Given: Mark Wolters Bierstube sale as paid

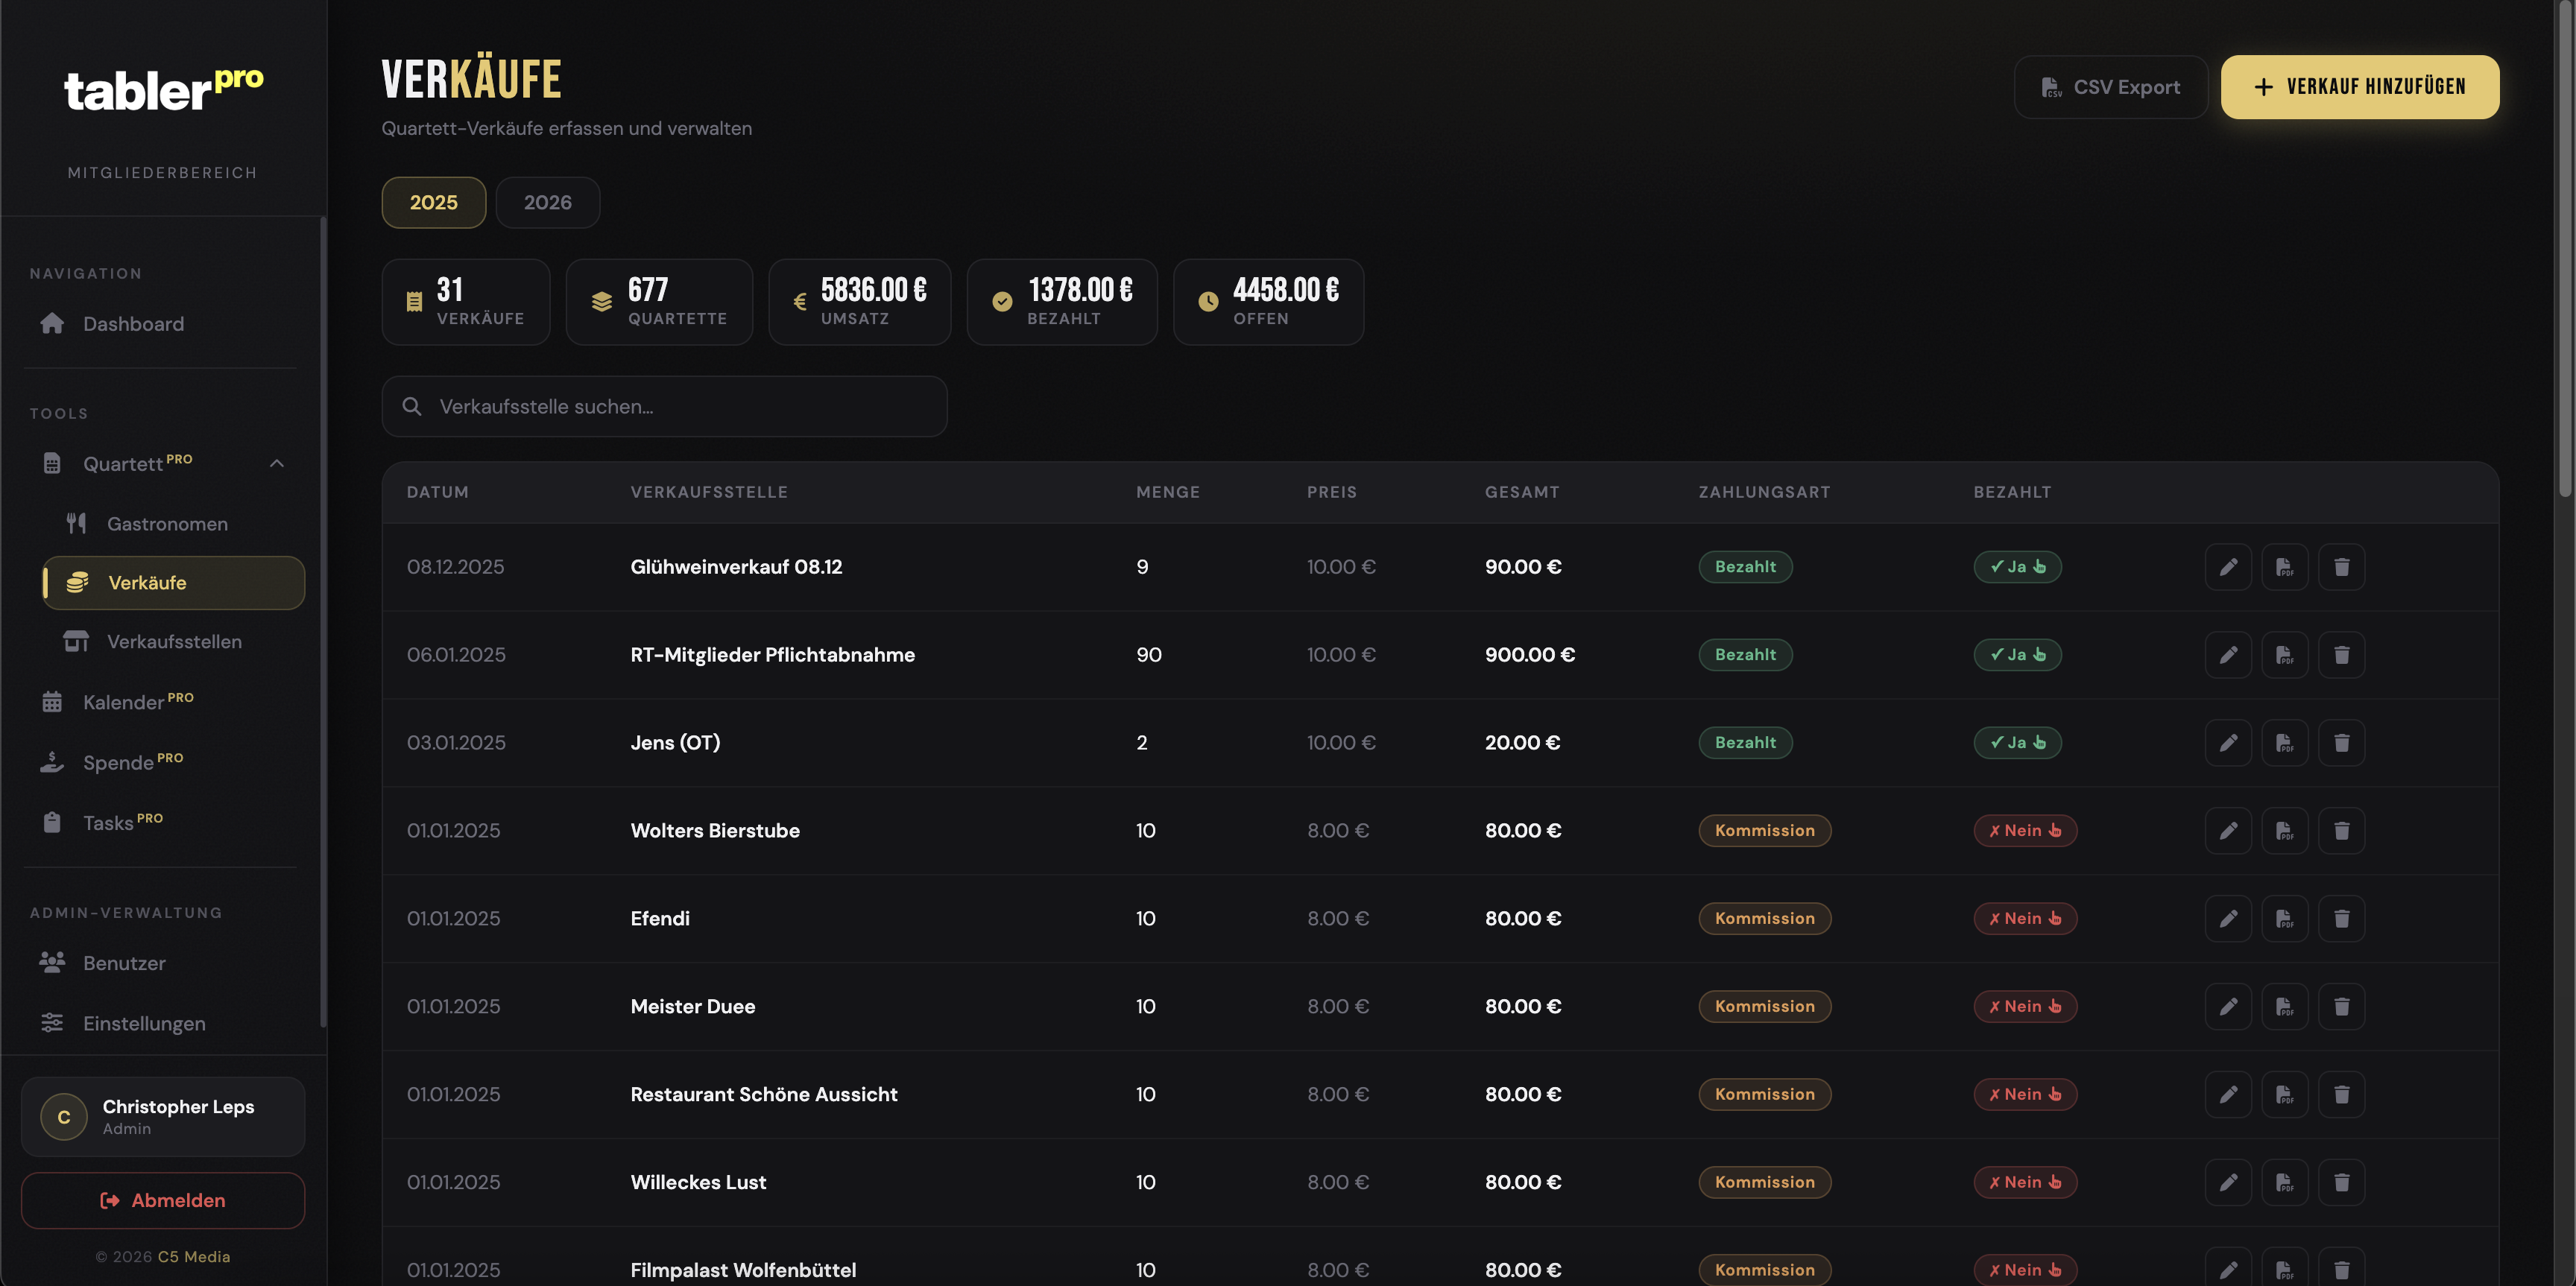Looking at the screenshot, I should pos(2025,830).
